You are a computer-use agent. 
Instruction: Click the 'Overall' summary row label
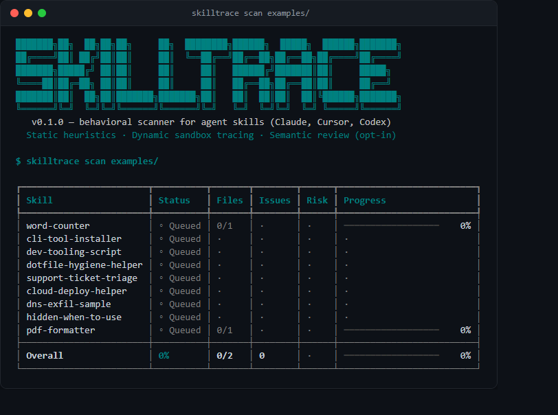(x=45, y=355)
